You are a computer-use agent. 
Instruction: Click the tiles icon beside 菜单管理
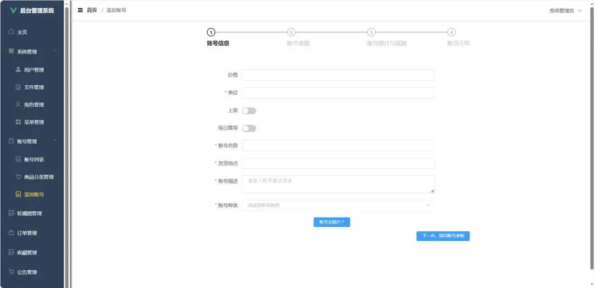pos(18,122)
